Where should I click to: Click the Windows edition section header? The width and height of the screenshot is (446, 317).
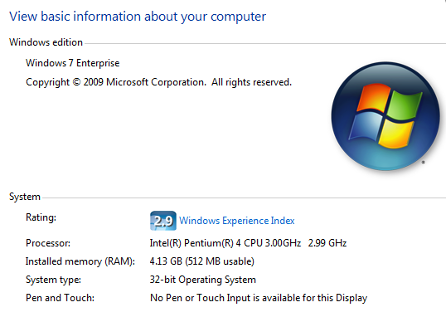tap(46, 42)
